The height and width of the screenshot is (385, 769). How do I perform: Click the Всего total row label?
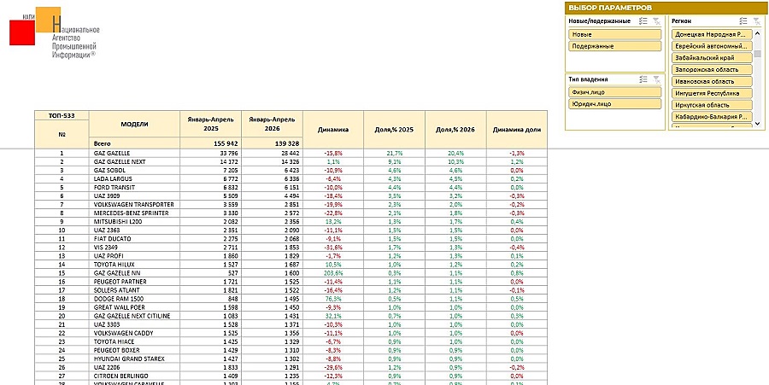tap(134, 143)
